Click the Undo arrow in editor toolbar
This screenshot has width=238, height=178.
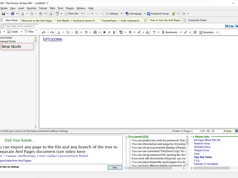click(x=44, y=32)
